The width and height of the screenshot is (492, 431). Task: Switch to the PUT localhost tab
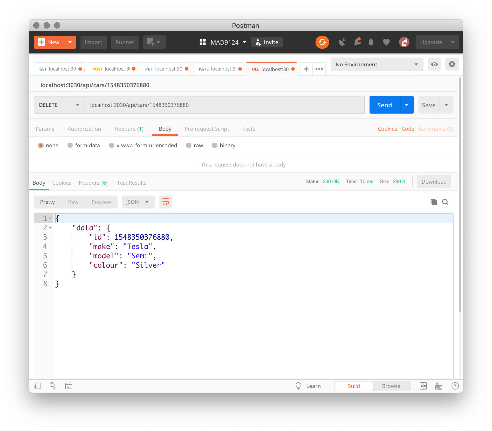(x=165, y=69)
